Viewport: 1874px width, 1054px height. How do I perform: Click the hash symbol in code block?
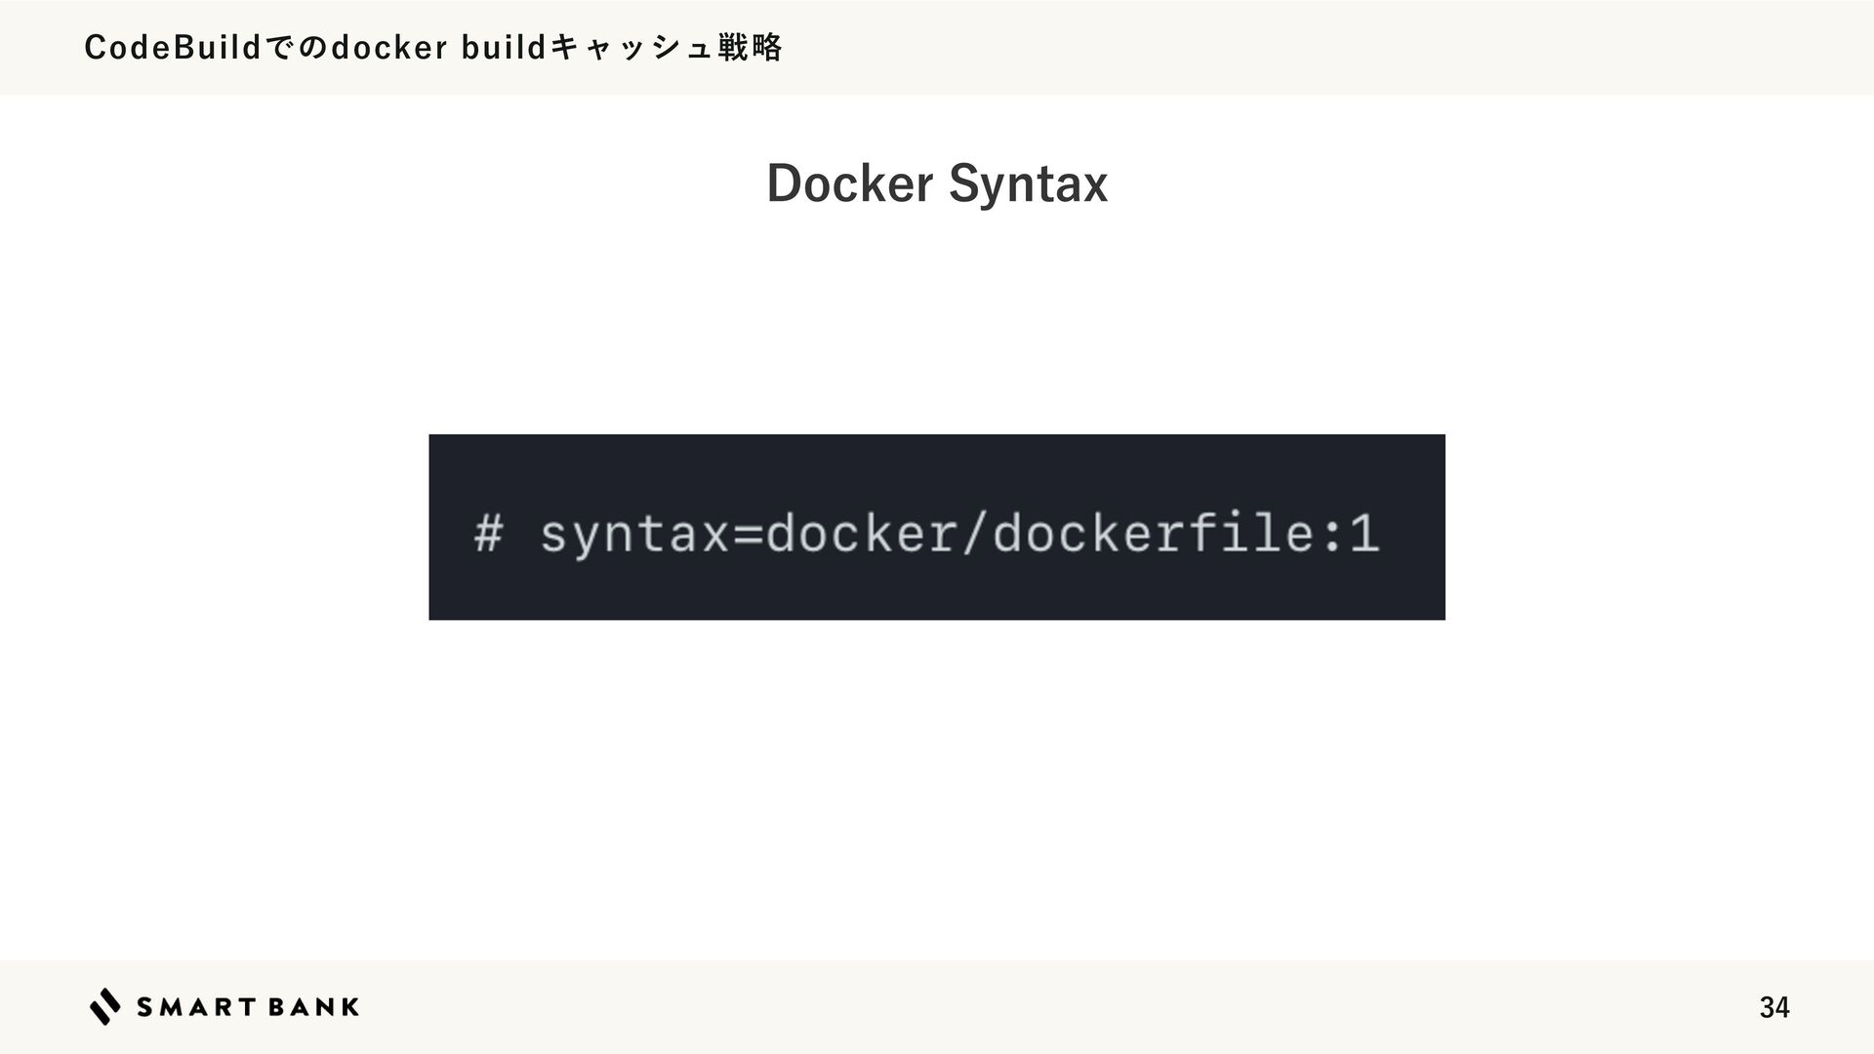(x=488, y=534)
